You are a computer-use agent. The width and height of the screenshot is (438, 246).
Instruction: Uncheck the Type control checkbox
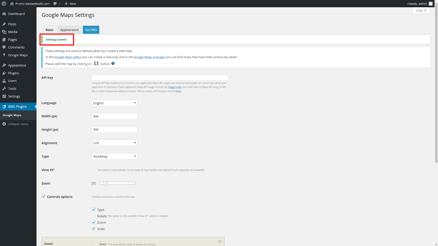point(94,210)
